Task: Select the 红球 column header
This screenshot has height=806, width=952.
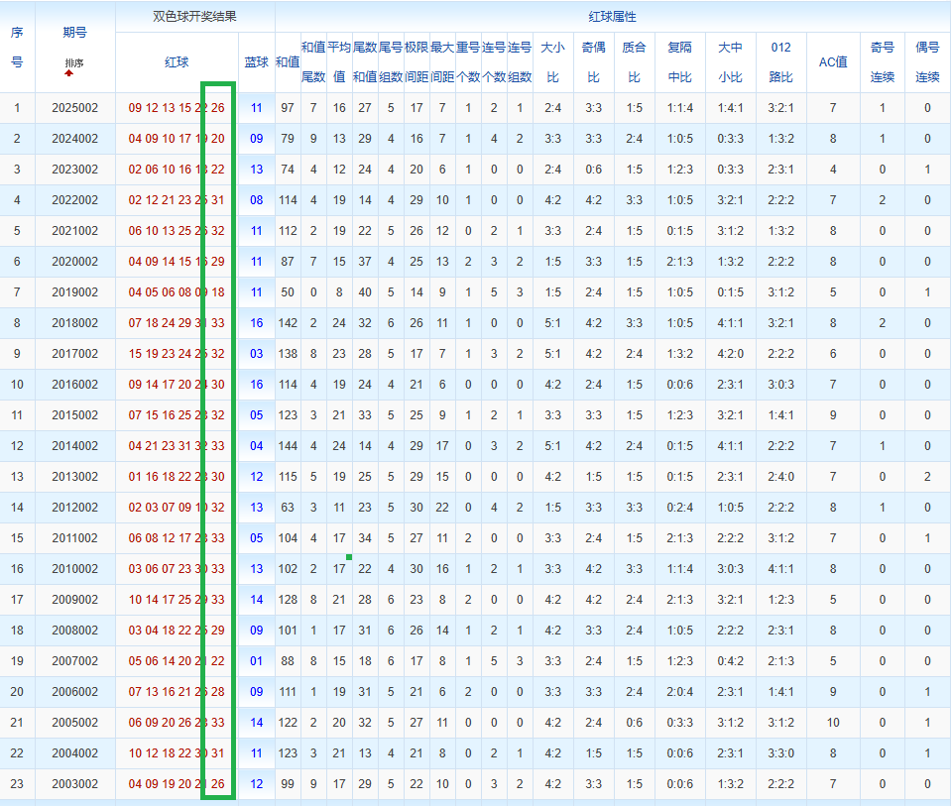Action: click(176, 62)
